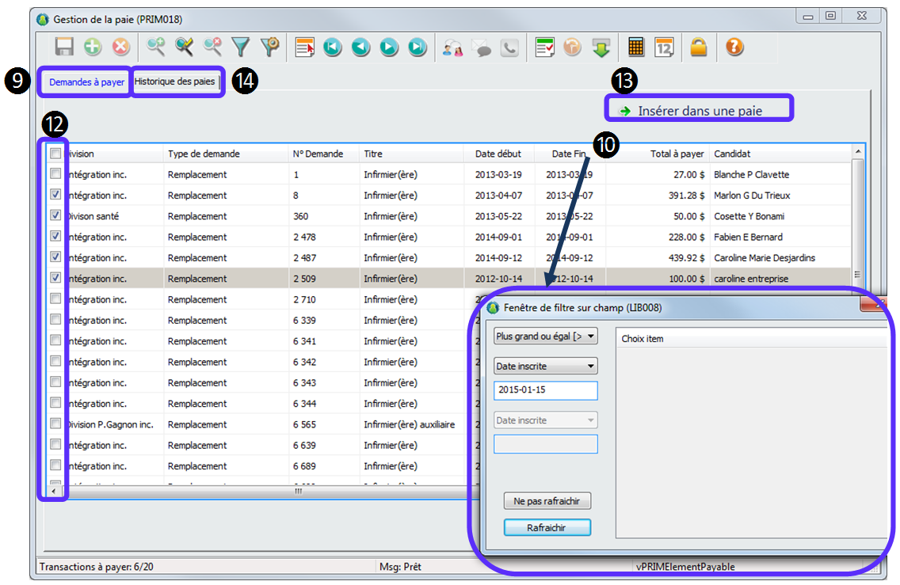Switch to Historique des paies tab
This screenshot has width=900, height=585.
click(x=174, y=82)
